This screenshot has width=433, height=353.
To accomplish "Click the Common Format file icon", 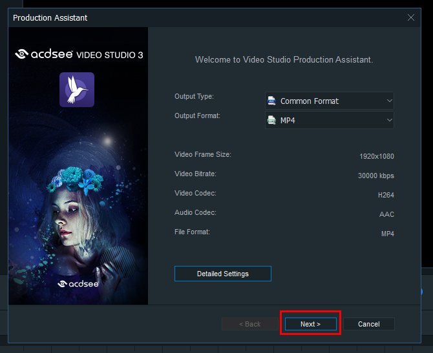I will click(x=271, y=101).
